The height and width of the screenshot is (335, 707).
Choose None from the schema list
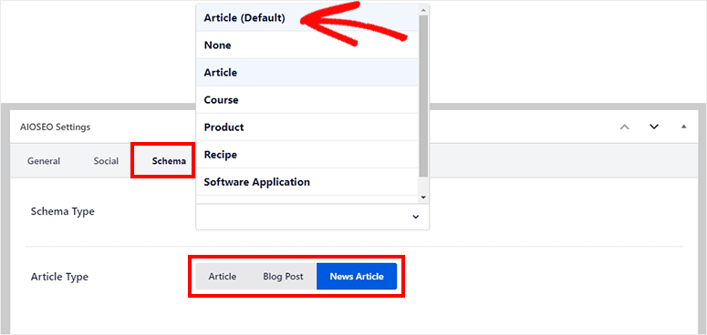[307, 45]
